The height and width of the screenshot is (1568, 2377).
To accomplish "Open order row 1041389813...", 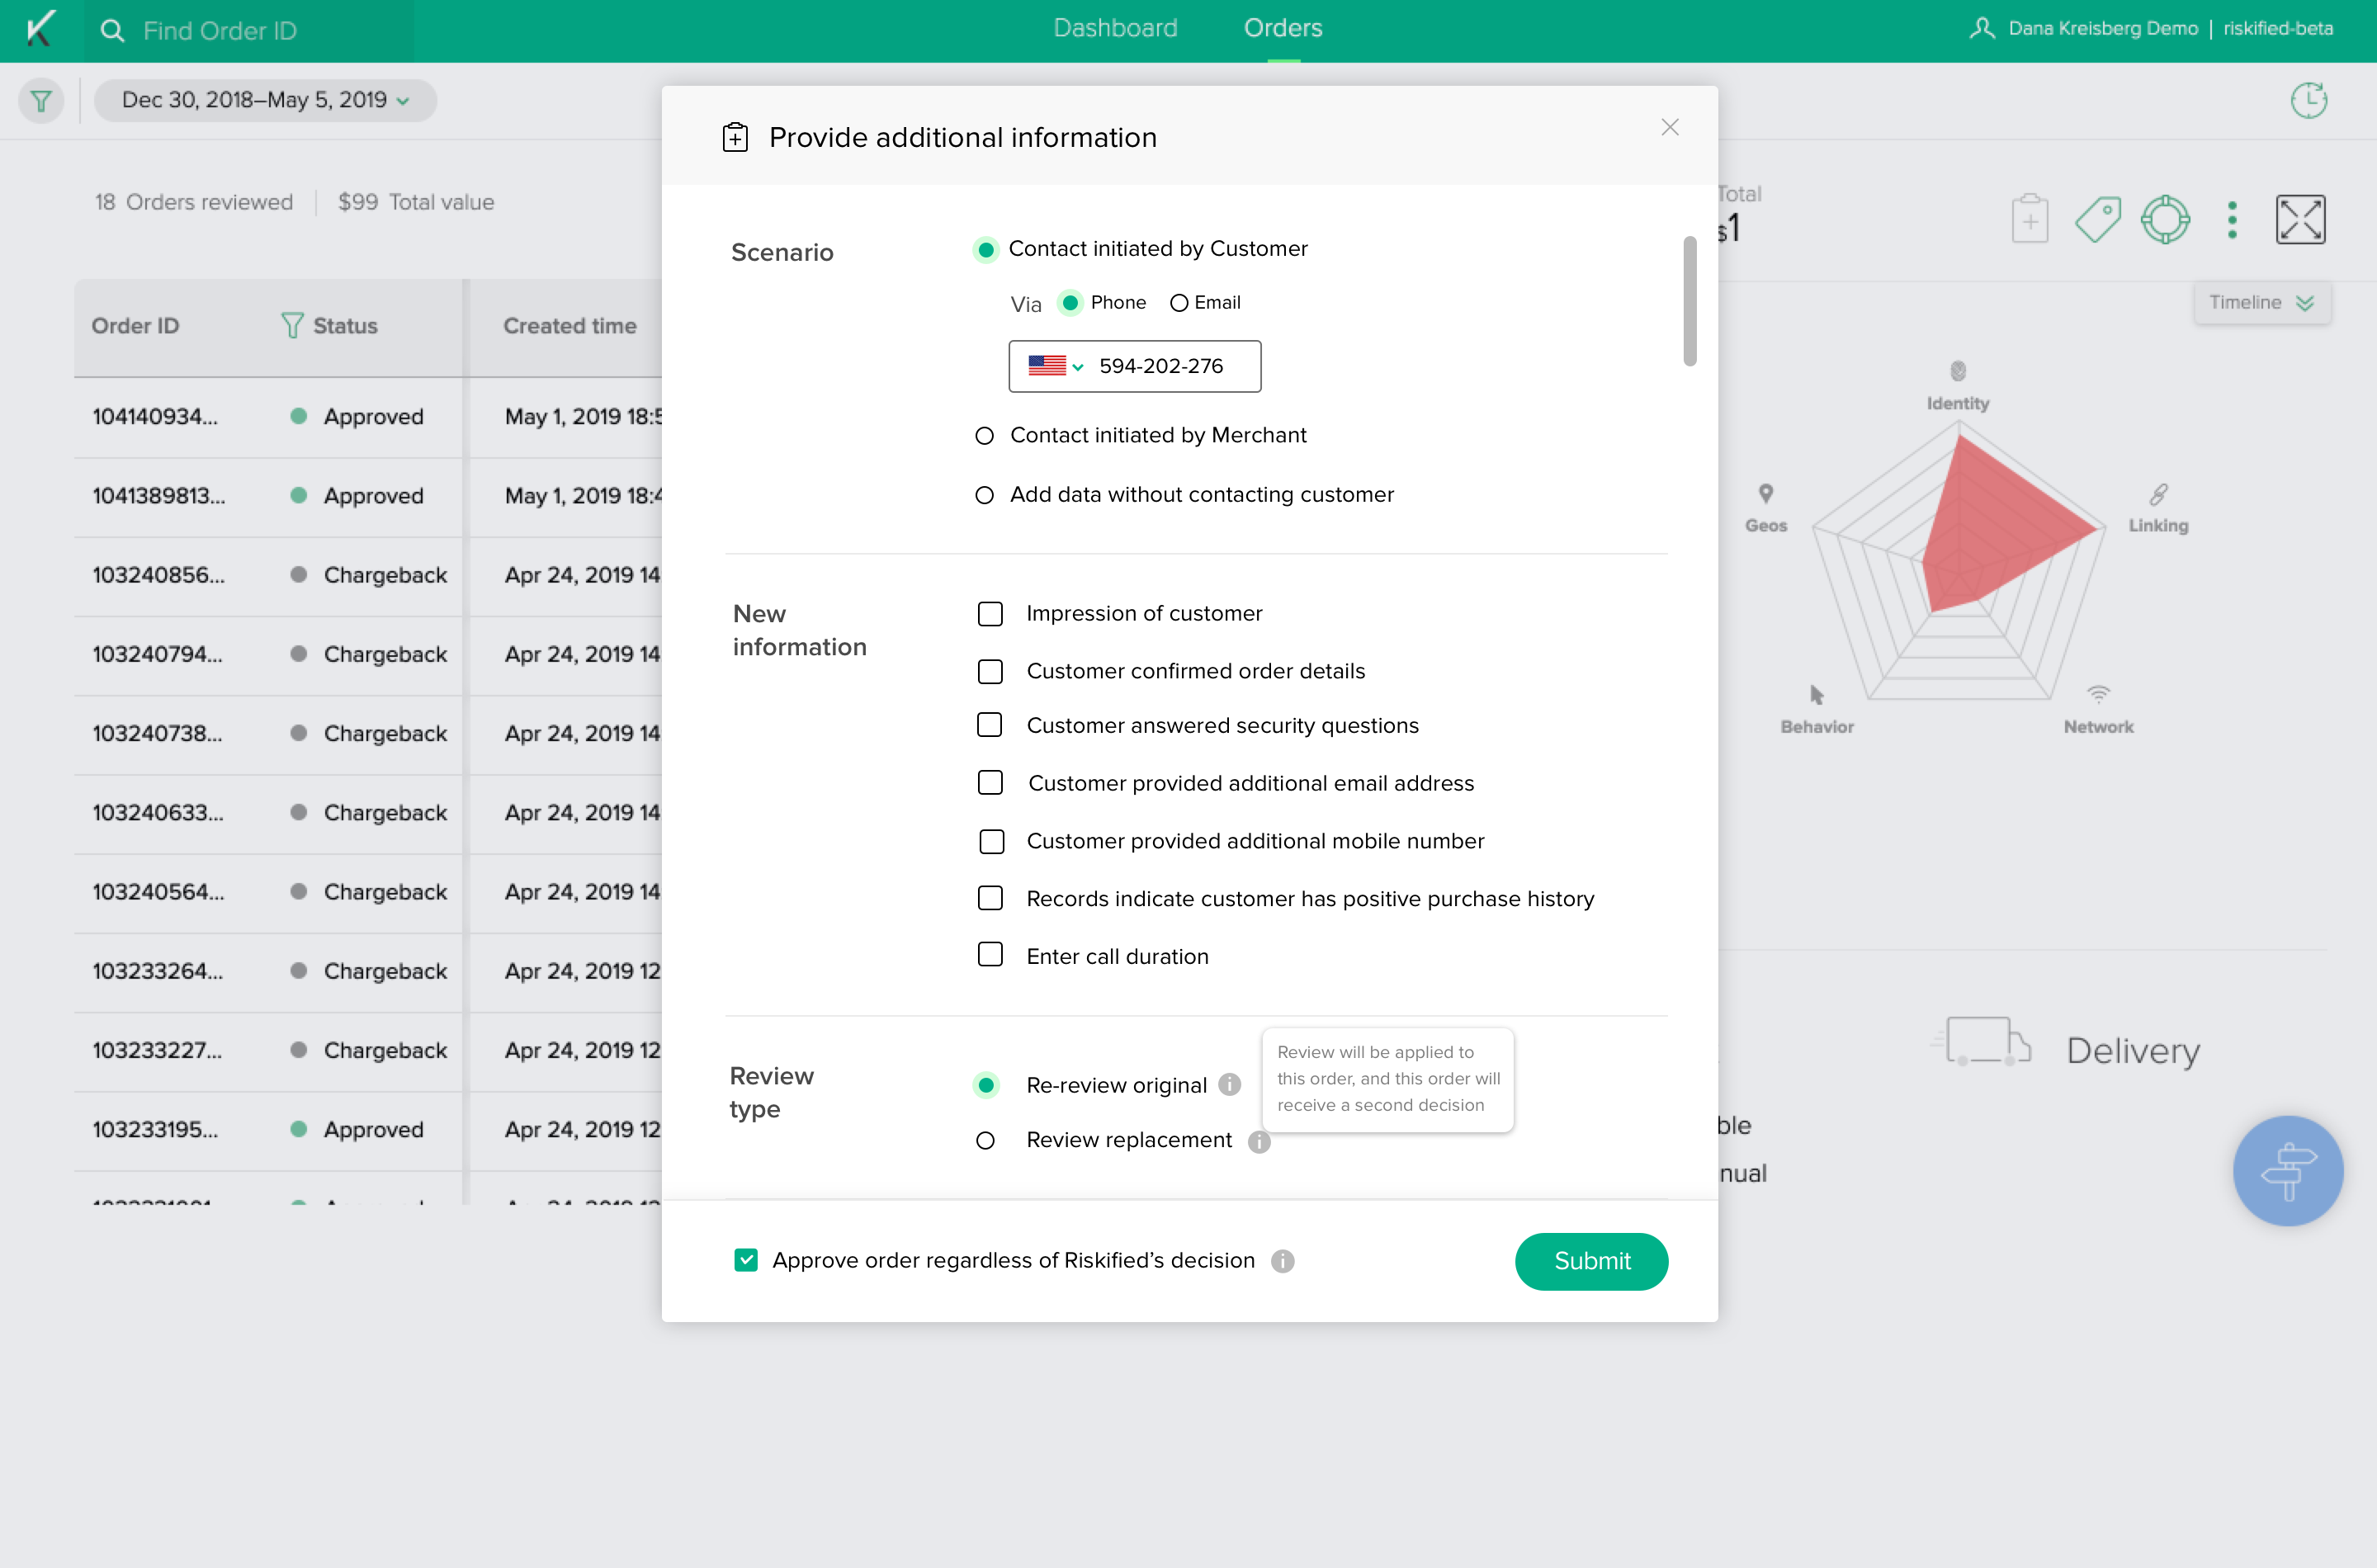I will pyautogui.click(x=368, y=496).
